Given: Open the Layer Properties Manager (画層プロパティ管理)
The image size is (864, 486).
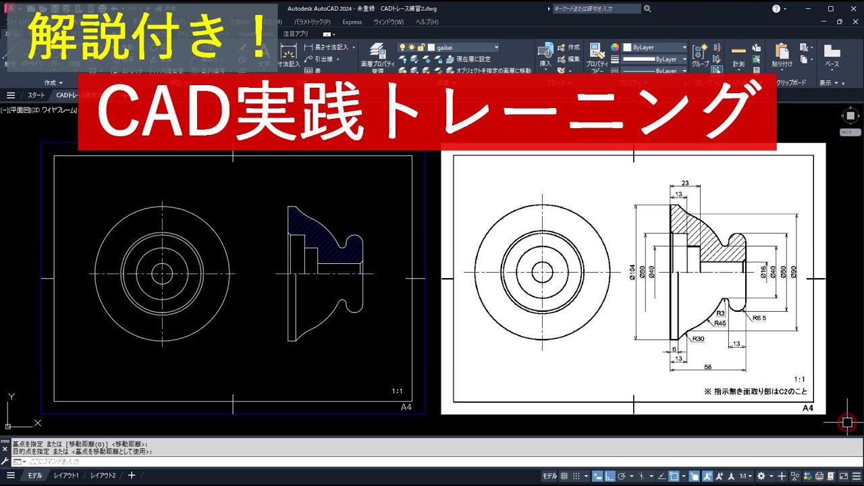Looking at the screenshot, I should 377,57.
